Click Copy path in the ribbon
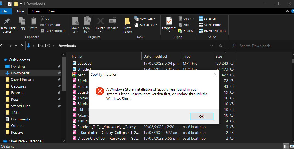Viewport: 294px width, 149px height. [x=50, y=25]
